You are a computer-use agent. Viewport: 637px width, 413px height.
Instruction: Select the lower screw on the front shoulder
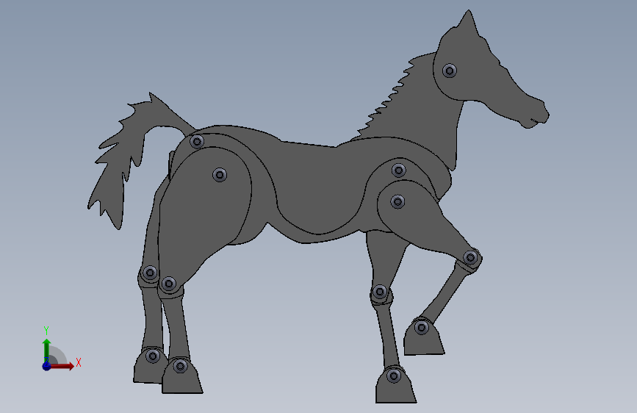tap(397, 201)
